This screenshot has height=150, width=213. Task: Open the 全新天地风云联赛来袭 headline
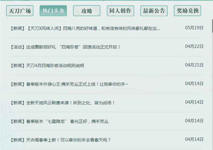pos(63,103)
